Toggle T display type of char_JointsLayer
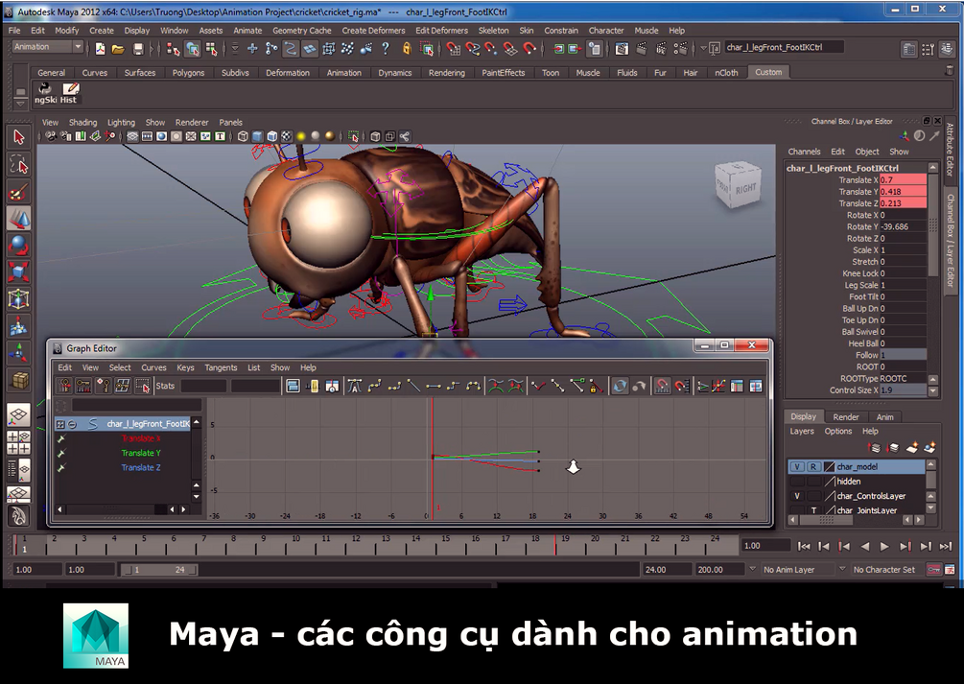The width and height of the screenshot is (964, 684). click(x=813, y=510)
